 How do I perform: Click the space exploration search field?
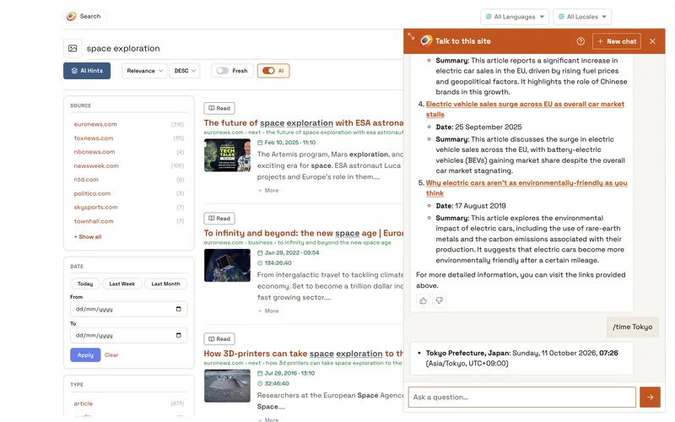click(x=243, y=48)
